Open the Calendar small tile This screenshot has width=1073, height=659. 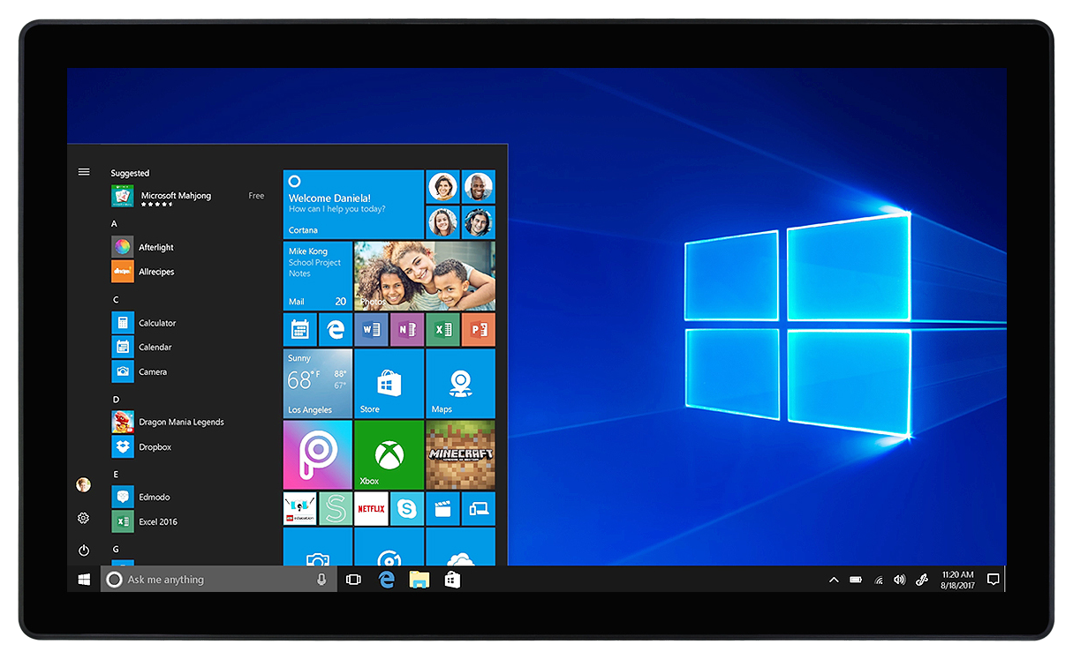pos(299,330)
